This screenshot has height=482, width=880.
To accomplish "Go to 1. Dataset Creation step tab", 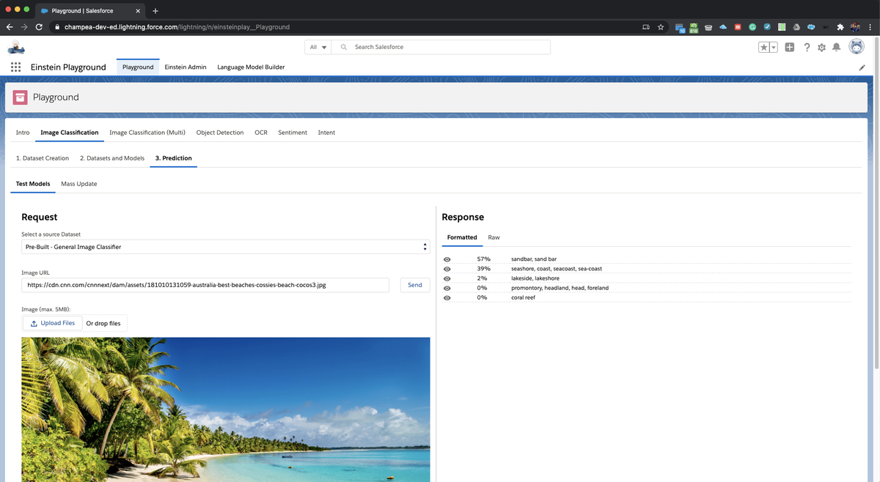I will [x=43, y=158].
